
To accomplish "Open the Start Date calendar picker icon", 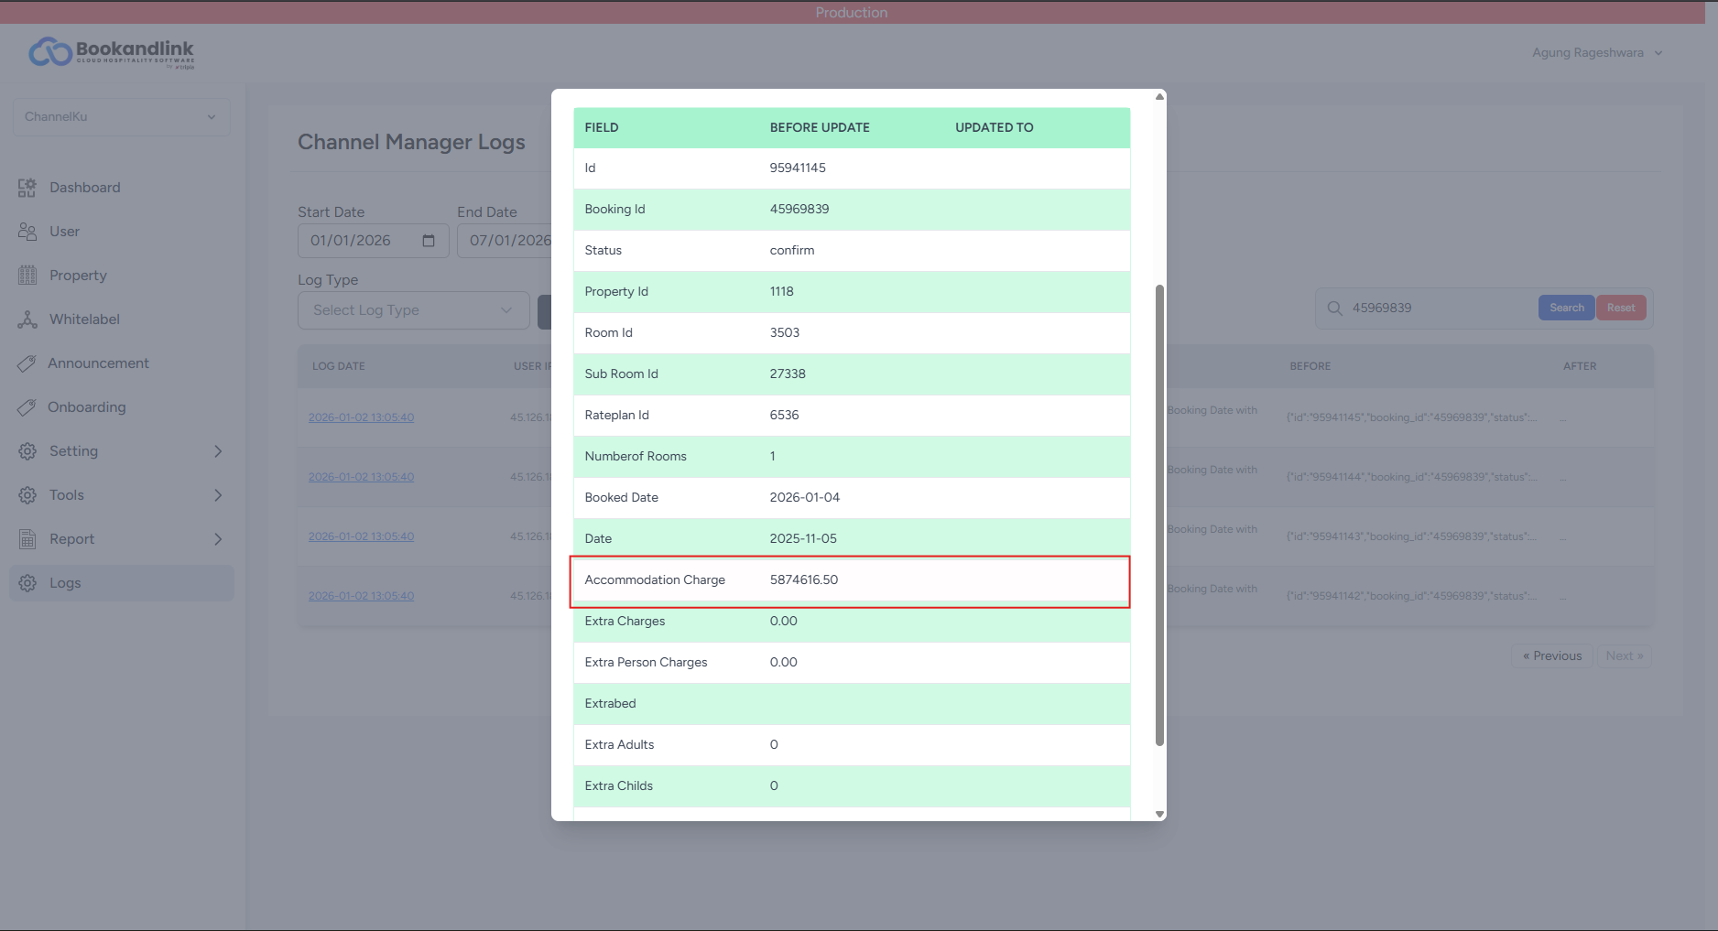I will [429, 241].
